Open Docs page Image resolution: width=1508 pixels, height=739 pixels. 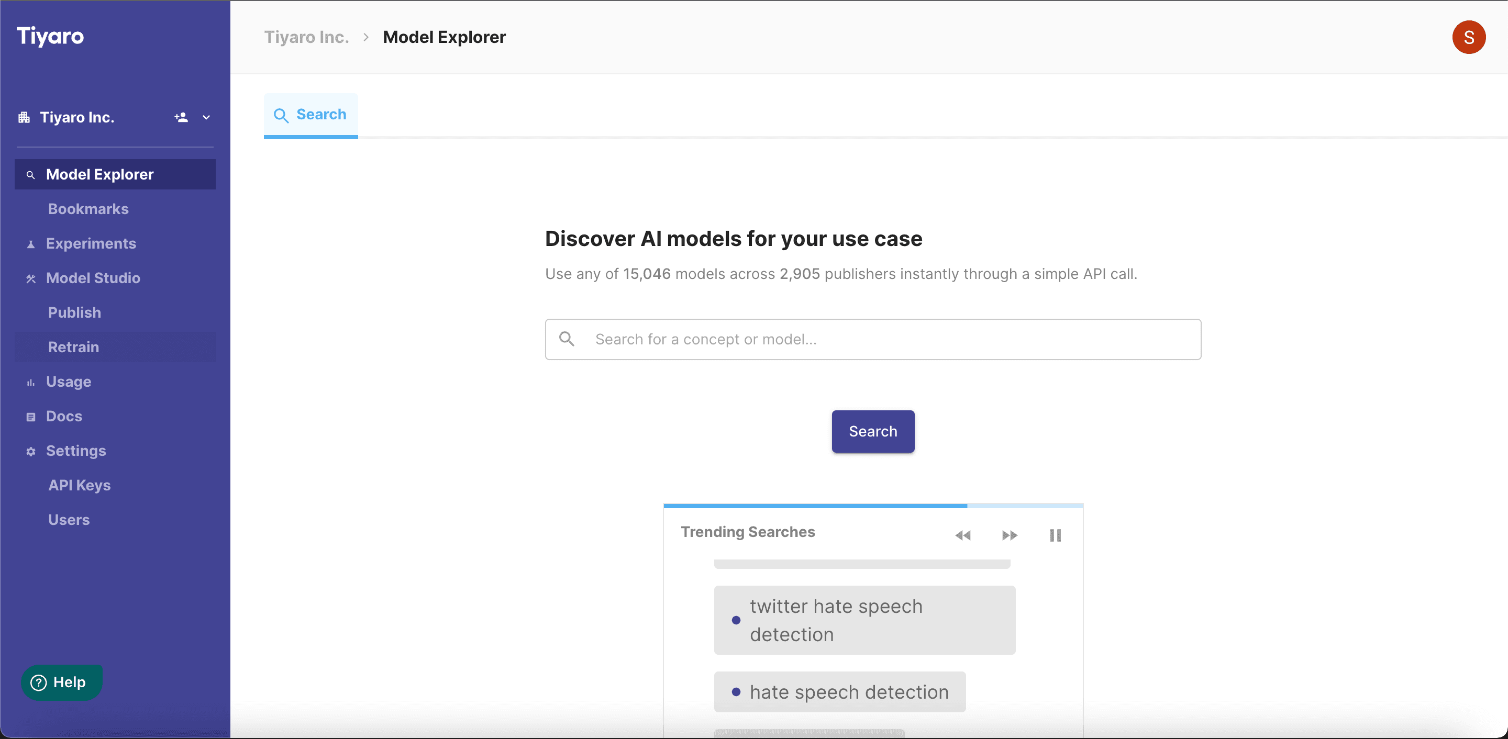(x=64, y=416)
